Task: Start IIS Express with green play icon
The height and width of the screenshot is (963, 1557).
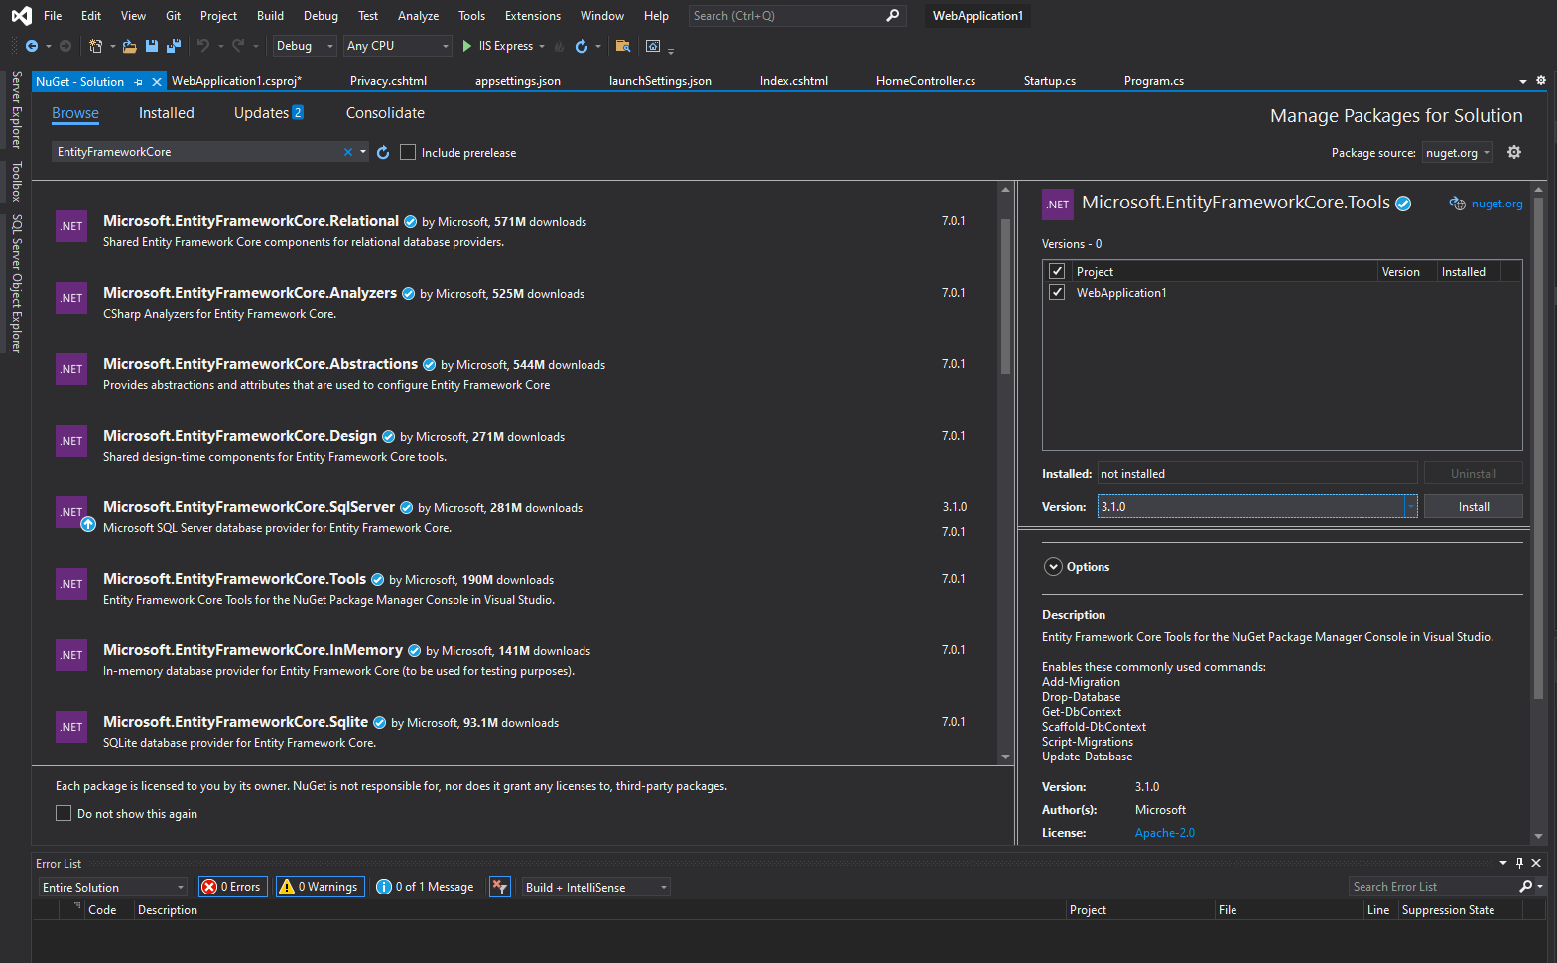Action: pyautogui.click(x=467, y=46)
